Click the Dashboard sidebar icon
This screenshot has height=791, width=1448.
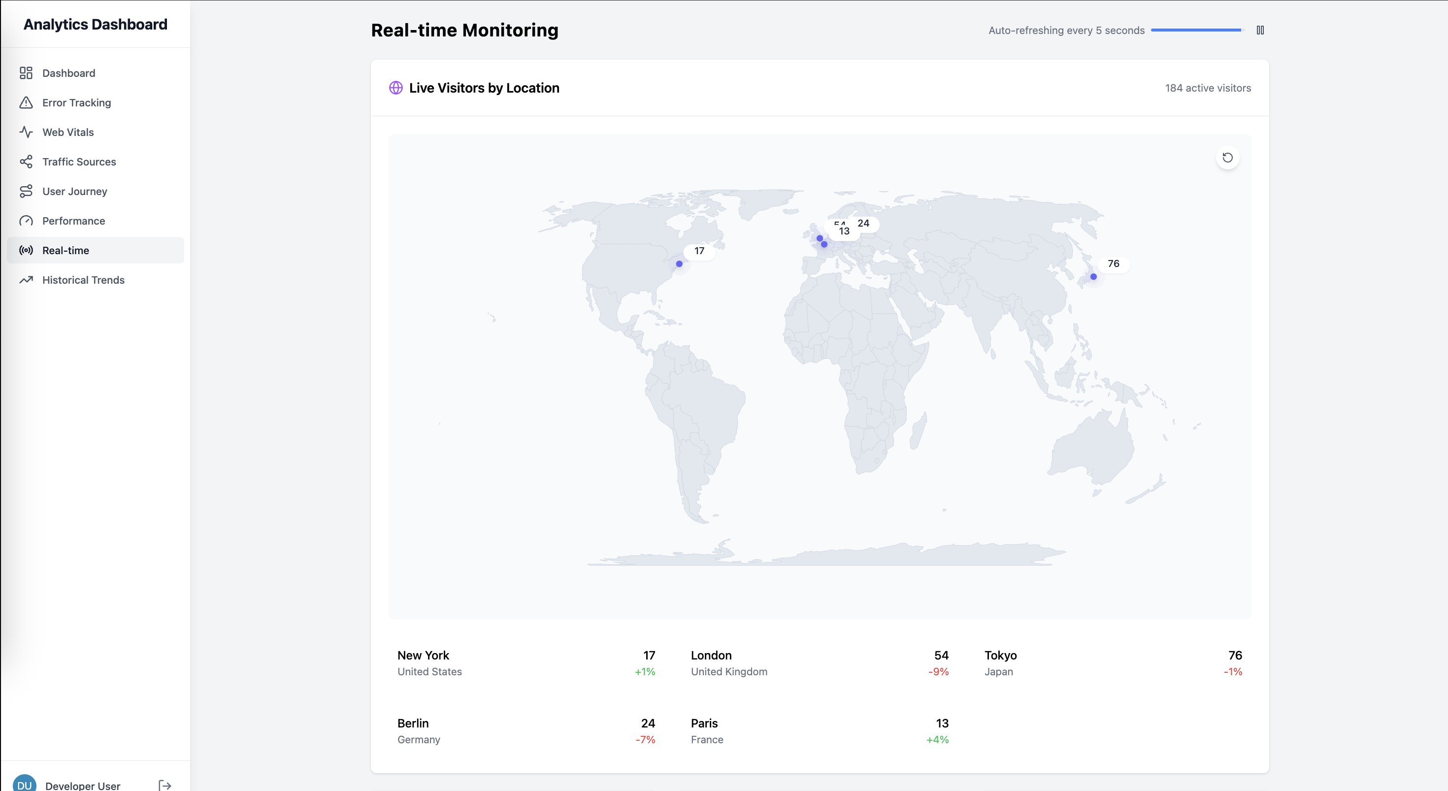pos(26,72)
